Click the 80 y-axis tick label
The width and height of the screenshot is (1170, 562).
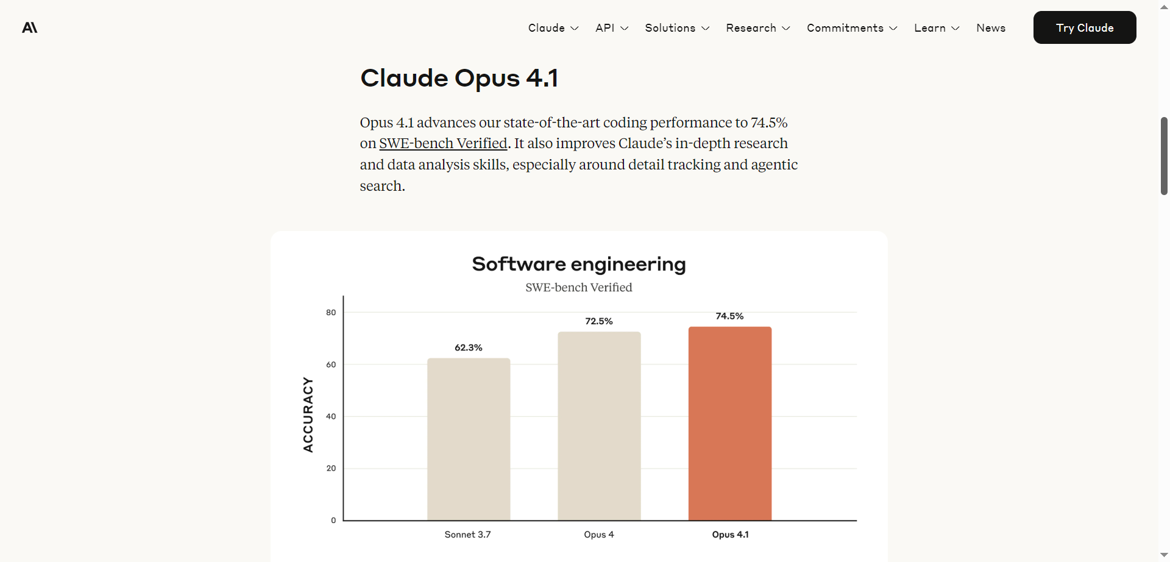pos(331,313)
